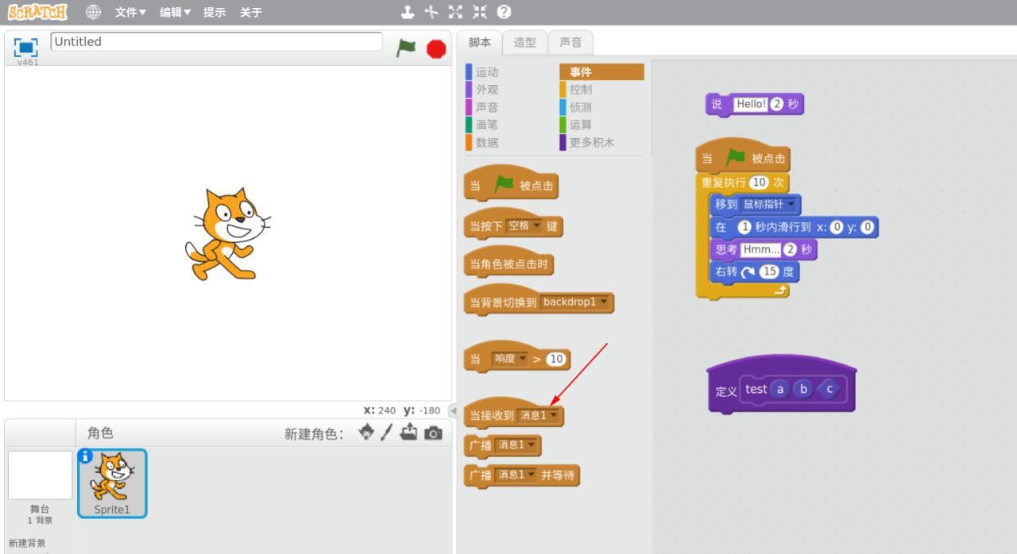Image resolution: width=1017 pixels, height=554 pixels.
Task: Click the glide seconds 1 field
Action: click(744, 227)
